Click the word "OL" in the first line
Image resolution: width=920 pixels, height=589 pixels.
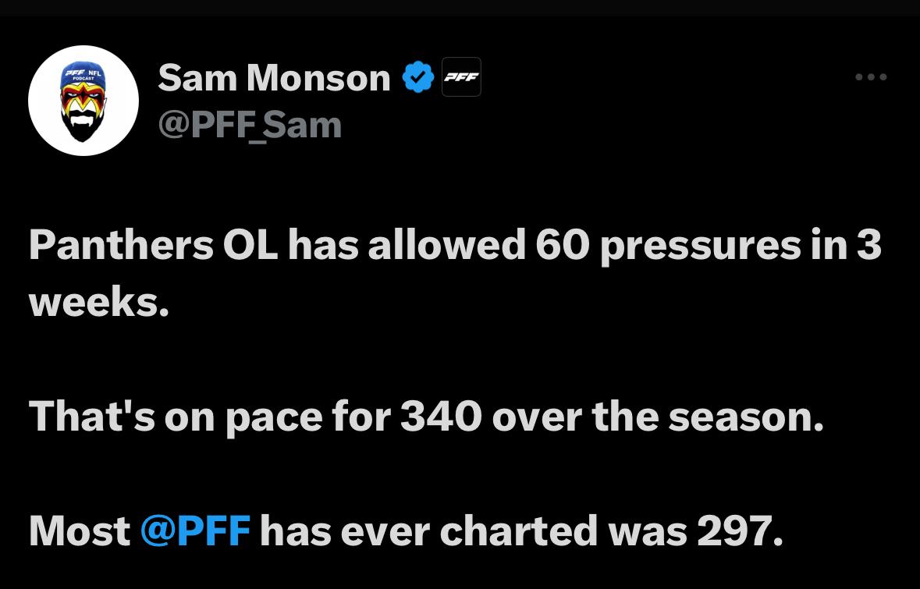point(250,245)
